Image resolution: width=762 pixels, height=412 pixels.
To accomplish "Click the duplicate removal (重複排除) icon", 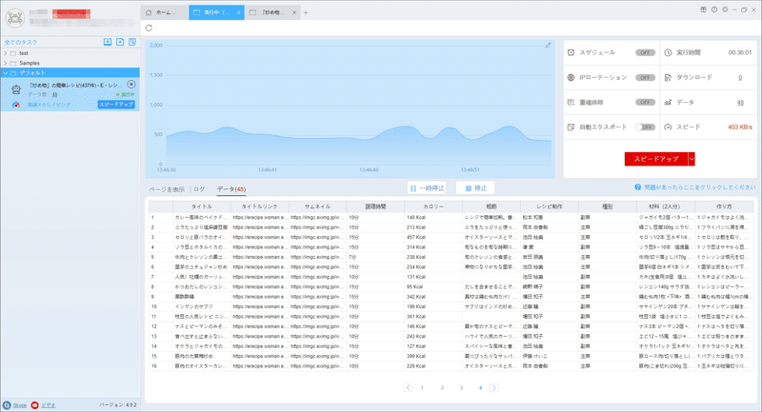I will (571, 103).
